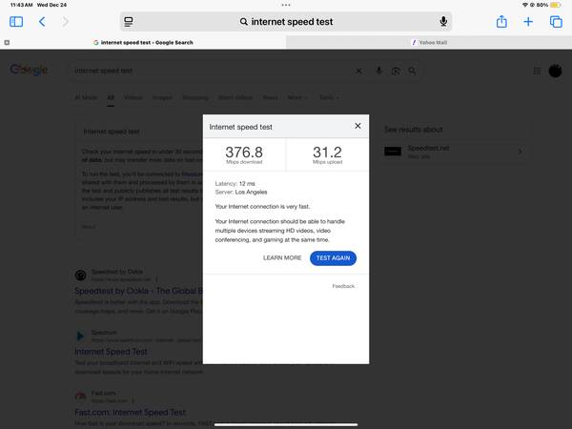
Task: Open the Feedback link in dialog
Action: click(x=343, y=286)
